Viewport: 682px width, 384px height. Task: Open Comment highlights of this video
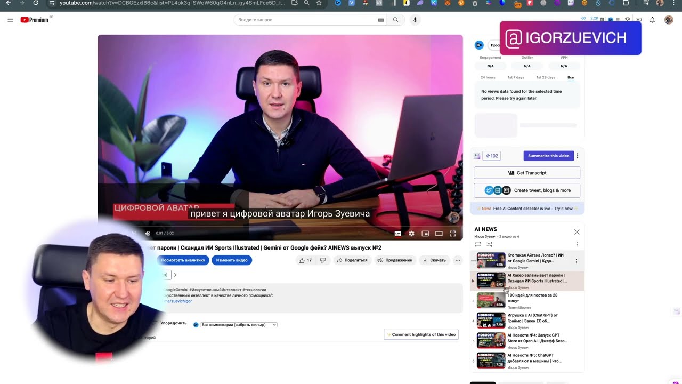pyautogui.click(x=421, y=334)
